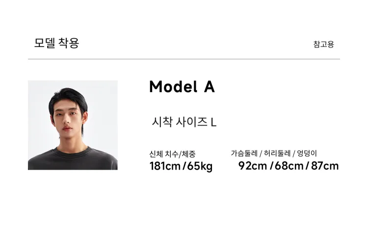
Task: Select the 65kg weight value
Action: click(200, 167)
